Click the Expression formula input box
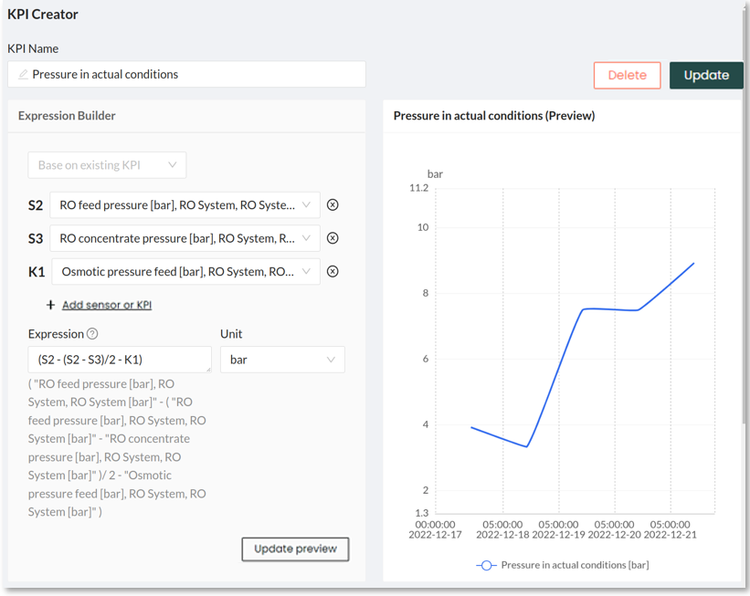Viewport: 750px width, 596px height. click(x=120, y=360)
